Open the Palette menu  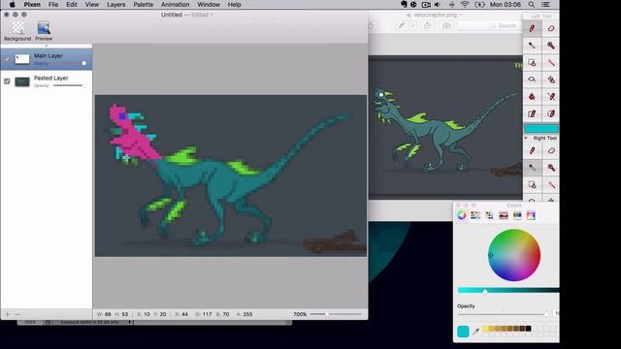click(x=144, y=4)
